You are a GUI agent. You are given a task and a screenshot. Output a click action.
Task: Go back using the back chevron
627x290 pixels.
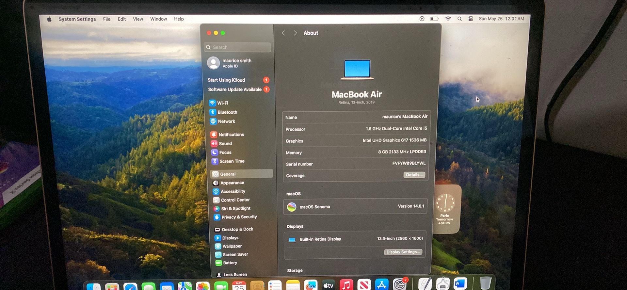click(283, 33)
